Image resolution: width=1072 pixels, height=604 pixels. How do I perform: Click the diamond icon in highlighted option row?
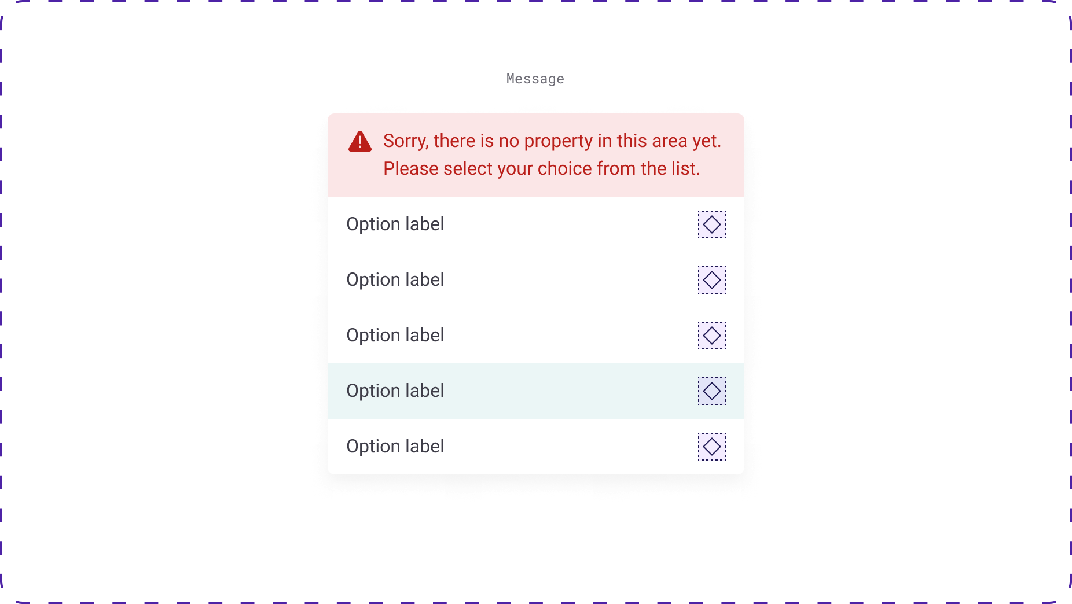[x=711, y=391]
